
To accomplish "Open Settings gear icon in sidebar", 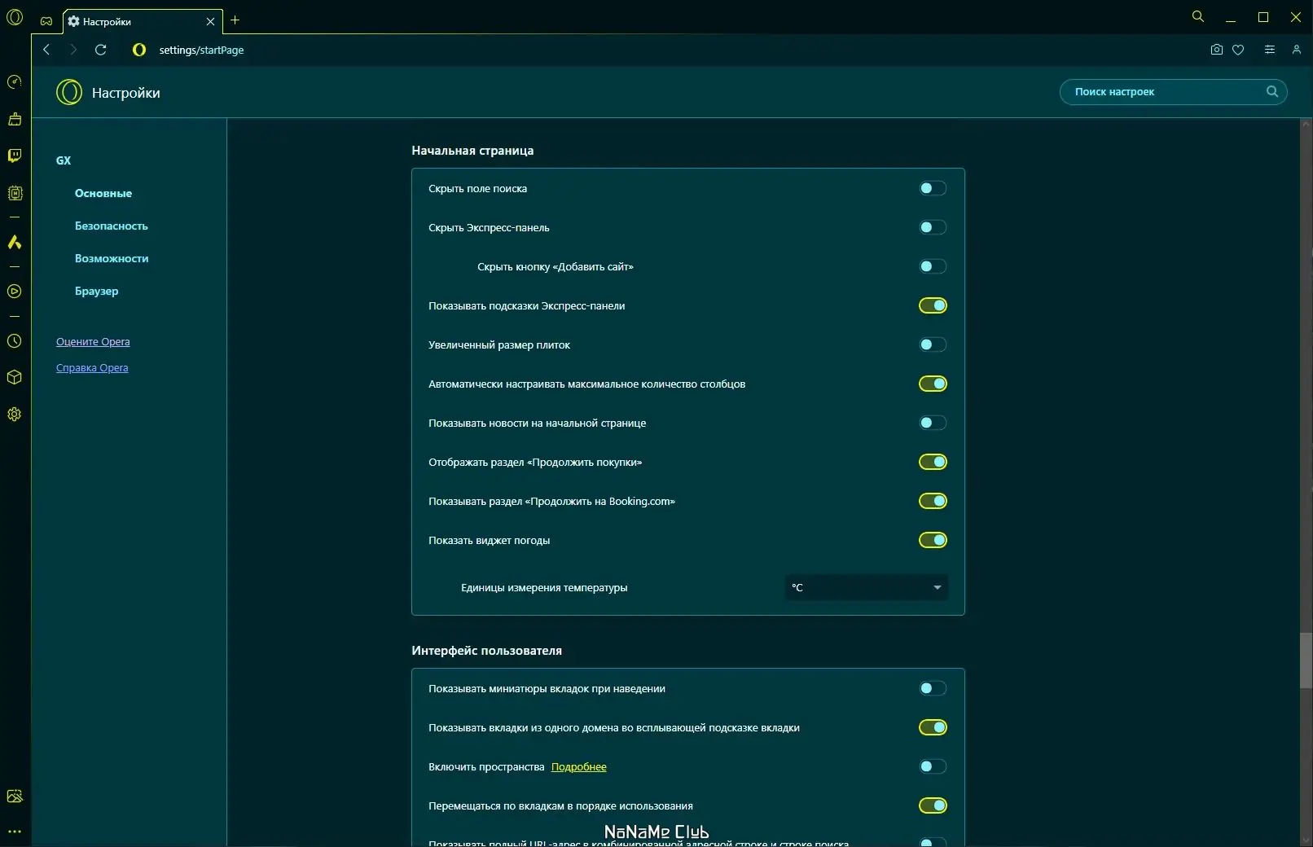I will pos(15,414).
